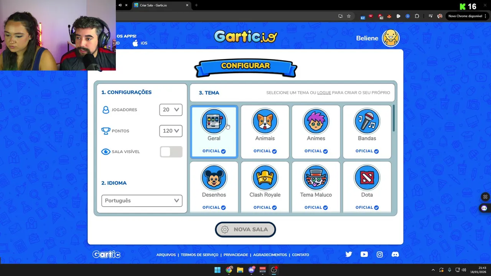Click the footer Gartic logo
Screen dimensions: 491x276
pyautogui.click(x=106, y=254)
